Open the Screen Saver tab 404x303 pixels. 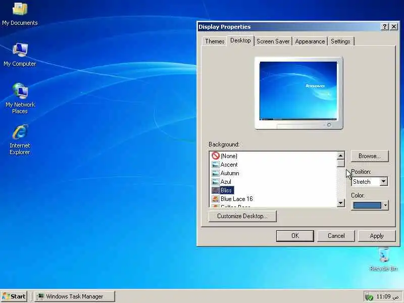[x=273, y=41]
